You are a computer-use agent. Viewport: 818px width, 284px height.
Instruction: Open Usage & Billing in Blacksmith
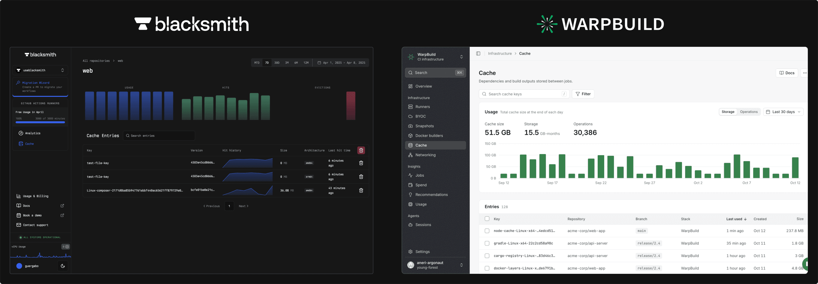coord(32,196)
